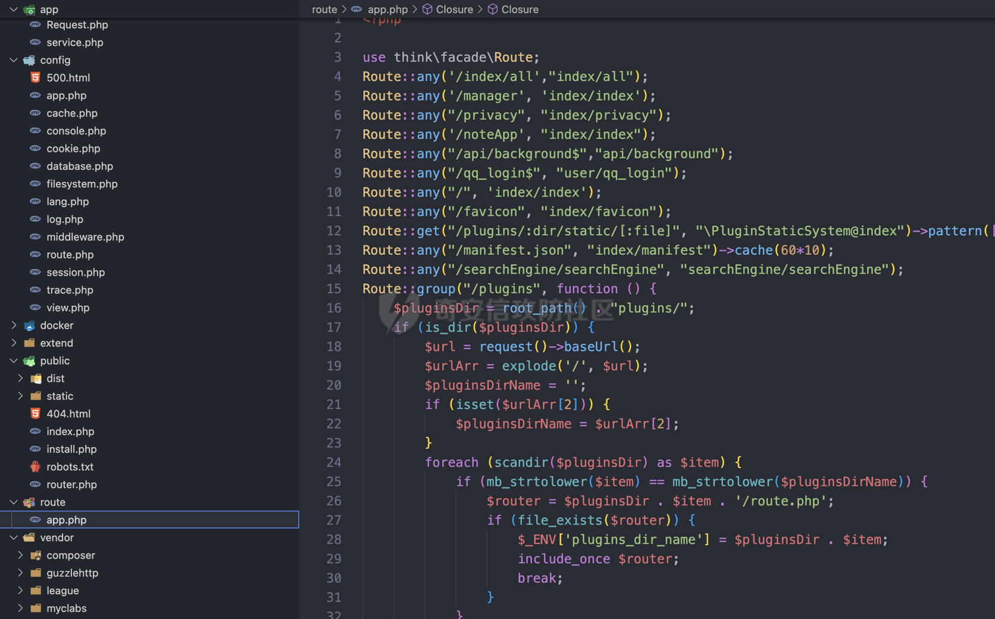Expand the myclabs folder chevron

pyautogui.click(x=20, y=608)
